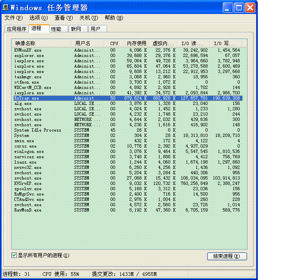This screenshot has height=280, width=296.
Task: Click 进程数: 31 in status bar
Action: pos(16,274)
